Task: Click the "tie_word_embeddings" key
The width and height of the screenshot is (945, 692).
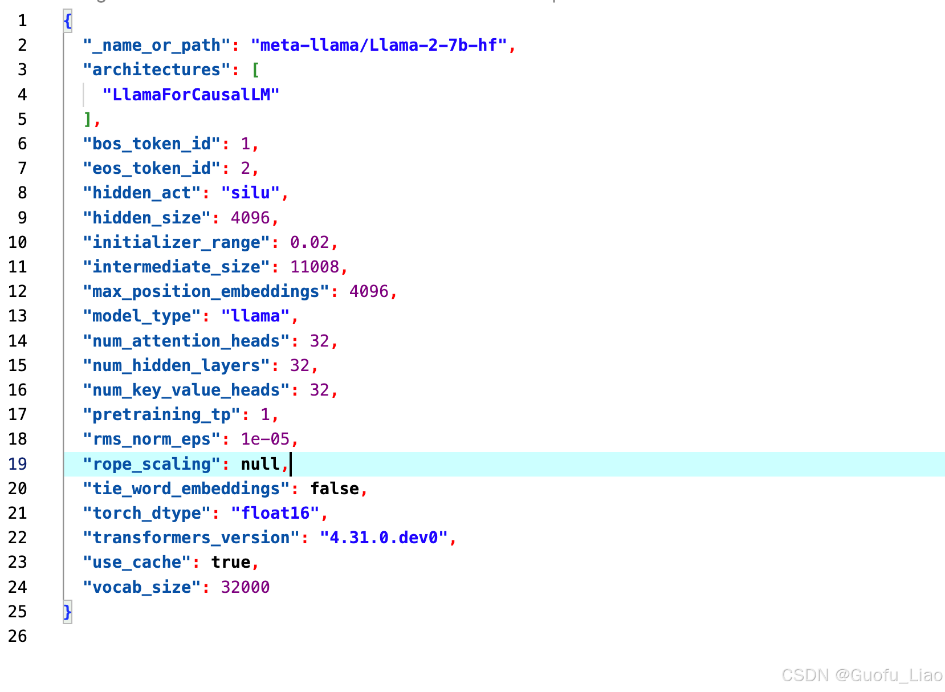Action: [186, 489]
